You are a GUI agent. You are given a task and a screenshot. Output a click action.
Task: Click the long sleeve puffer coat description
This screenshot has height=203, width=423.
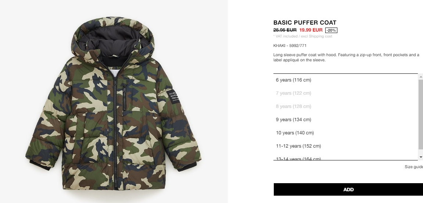[x=346, y=57]
